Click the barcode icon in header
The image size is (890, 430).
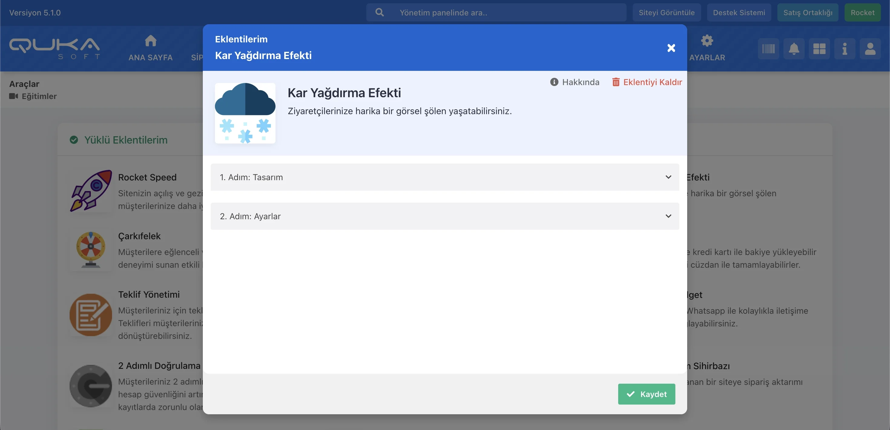coord(768,49)
